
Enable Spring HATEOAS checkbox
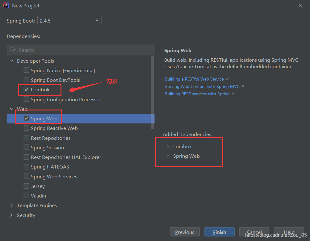(26, 167)
